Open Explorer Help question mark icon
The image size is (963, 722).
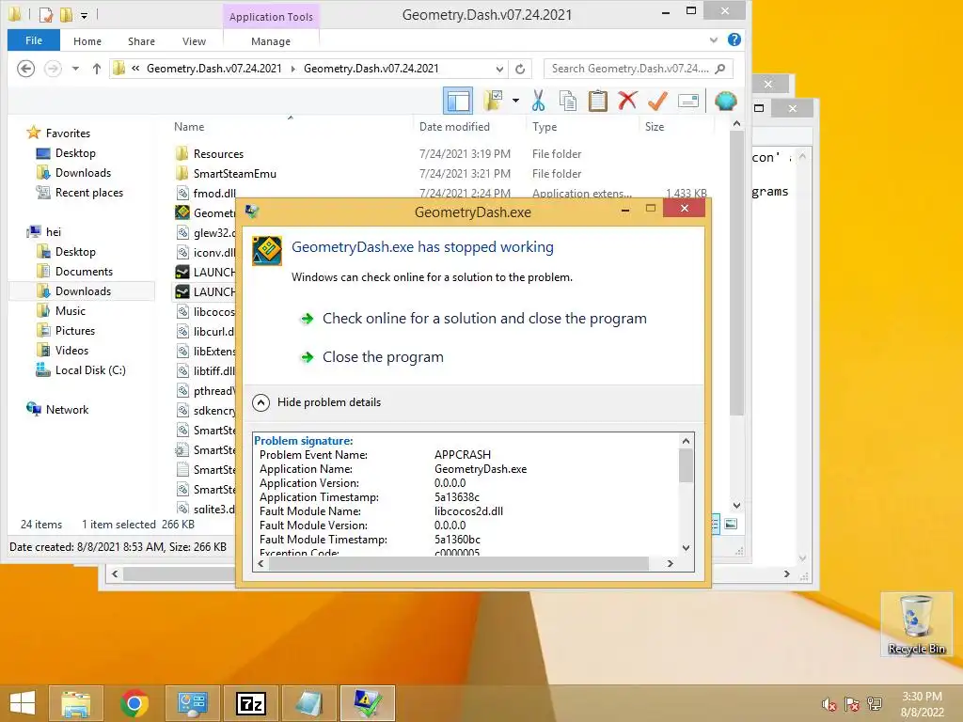pos(734,39)
